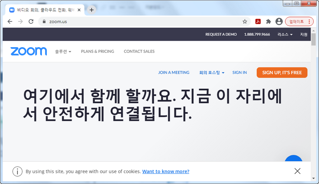The width and height of the screenshot is (319, 184).
Task: Expand the 리소스 dropdown
Action: [x=285, y=34]
